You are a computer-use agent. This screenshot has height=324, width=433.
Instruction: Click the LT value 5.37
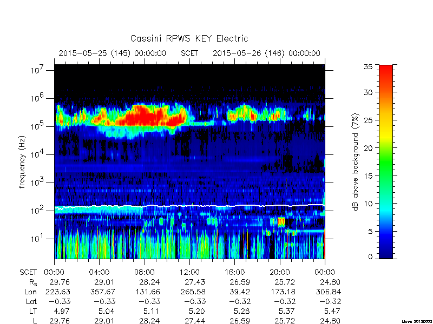(x=287, y=312)
